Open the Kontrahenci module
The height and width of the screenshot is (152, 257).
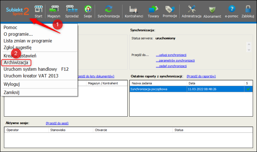coord(134,11)
